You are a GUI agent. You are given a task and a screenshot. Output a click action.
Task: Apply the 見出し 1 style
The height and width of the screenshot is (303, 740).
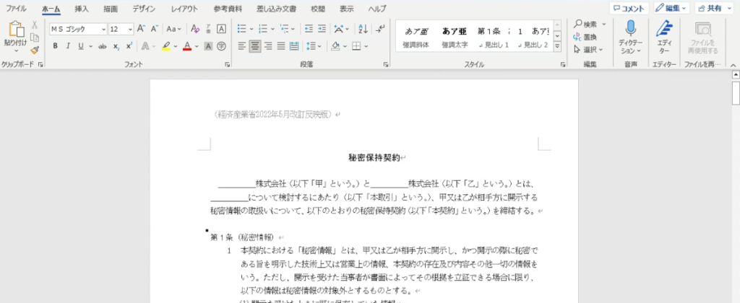tap(494, 38)
